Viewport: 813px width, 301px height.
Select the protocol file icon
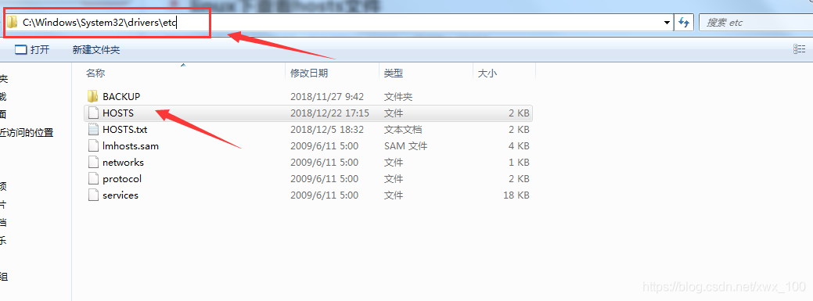point(93,179)
